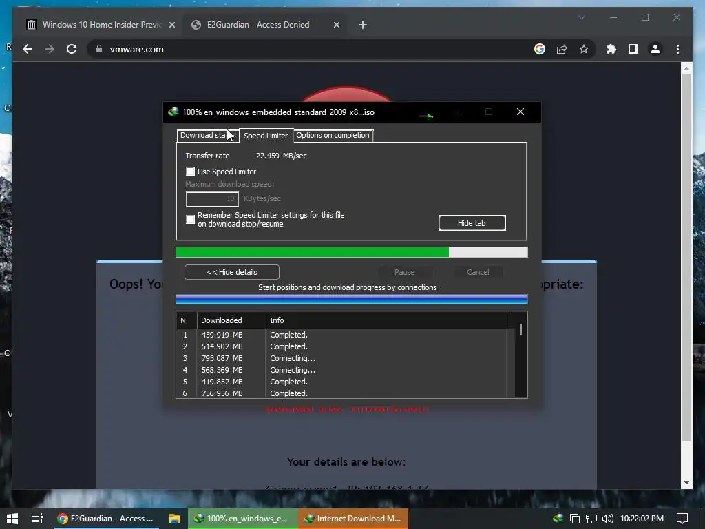Reload the vmware.com page
The height and width of the screenshot is (529, 705).
72,49
